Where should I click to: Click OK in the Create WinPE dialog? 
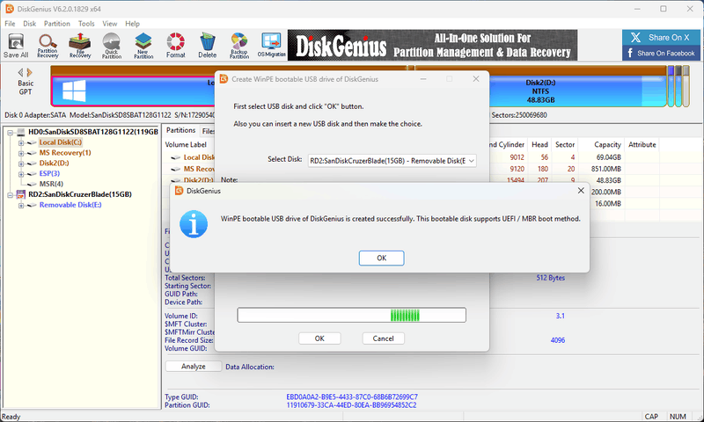319,338
